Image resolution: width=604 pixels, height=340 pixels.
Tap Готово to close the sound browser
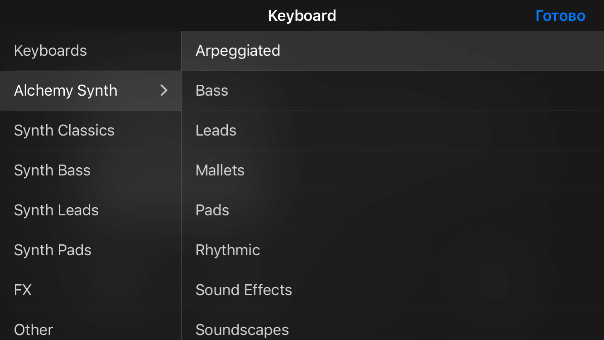pyautogui.click(x=560, y=15)
